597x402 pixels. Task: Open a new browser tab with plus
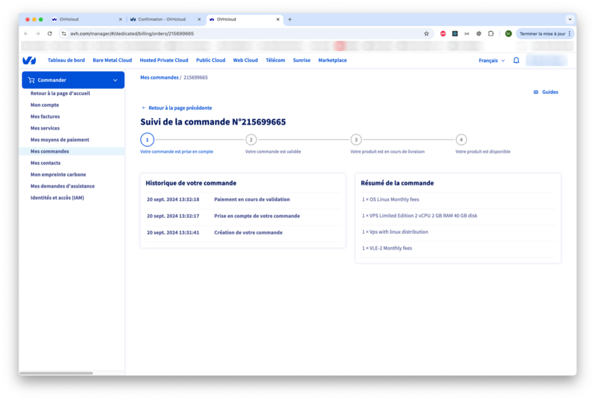pyautogui.click(x=290, y=19)
